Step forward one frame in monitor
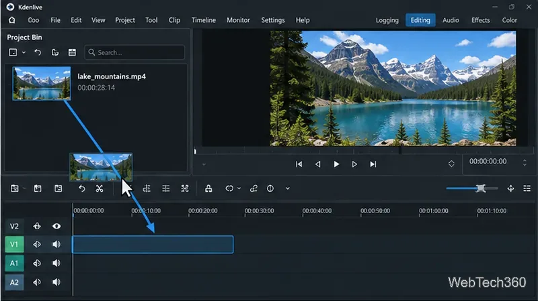The height and width of the screenshot is (301, 538). (x=354, y=164)
